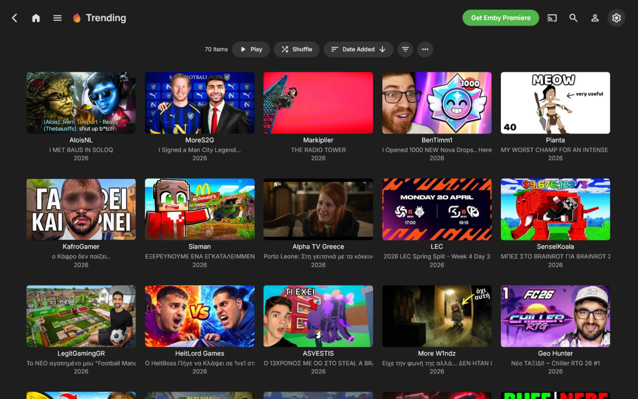Click the Alpha TV Greece channel name

click(x=318, y=247)
